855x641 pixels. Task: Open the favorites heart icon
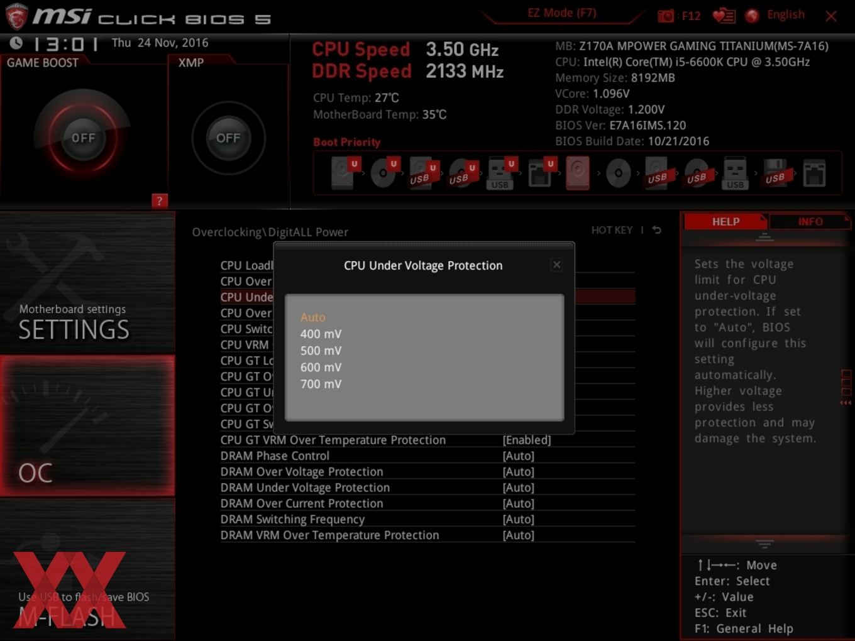click(724, 16)
